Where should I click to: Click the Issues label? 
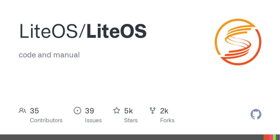click(93, 120)
